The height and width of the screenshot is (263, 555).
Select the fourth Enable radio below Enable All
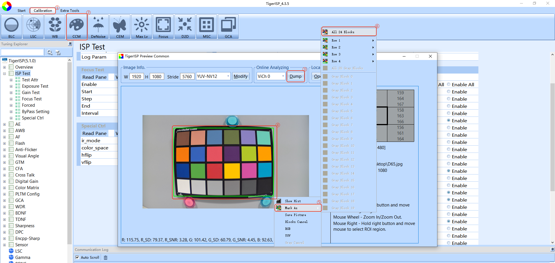point(449,113)
